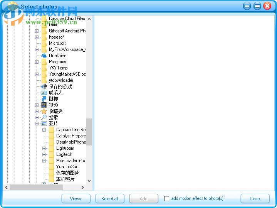Select the 本机照片 folder label
277x208 pixels.
pos(65,179)
